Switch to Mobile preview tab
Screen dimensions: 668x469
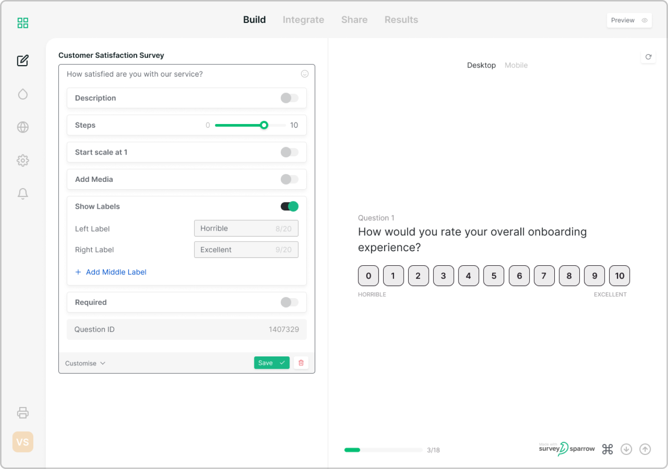(x=516, y=65)
